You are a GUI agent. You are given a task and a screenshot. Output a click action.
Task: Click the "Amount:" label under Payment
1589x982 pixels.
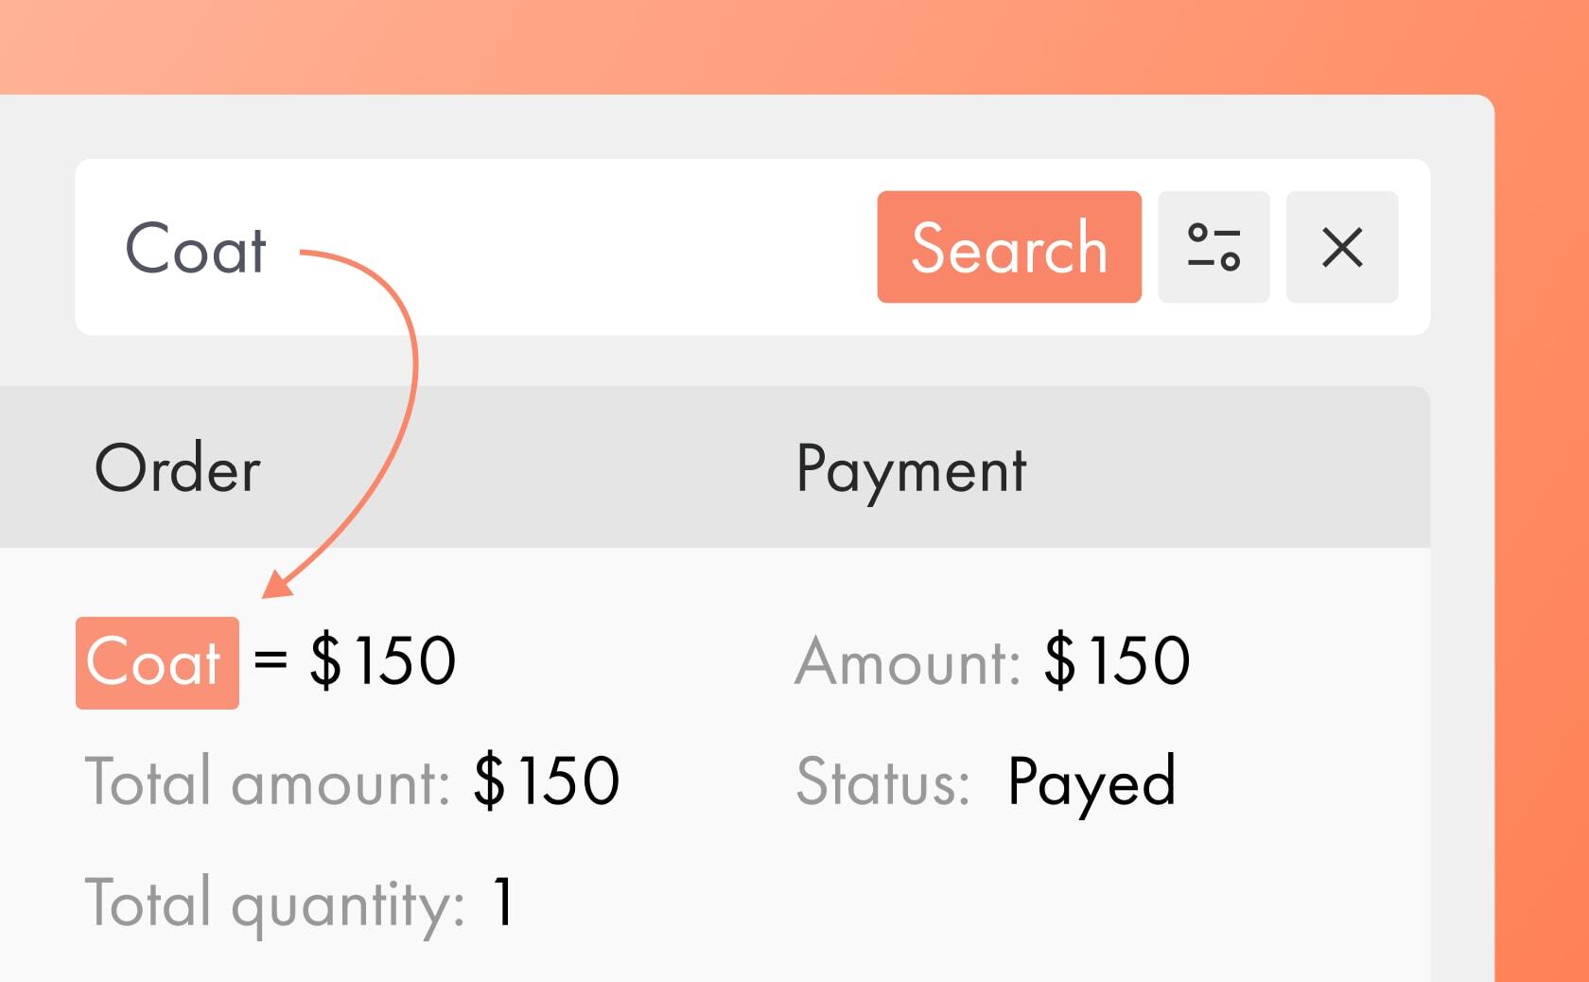tap(908, 661)
